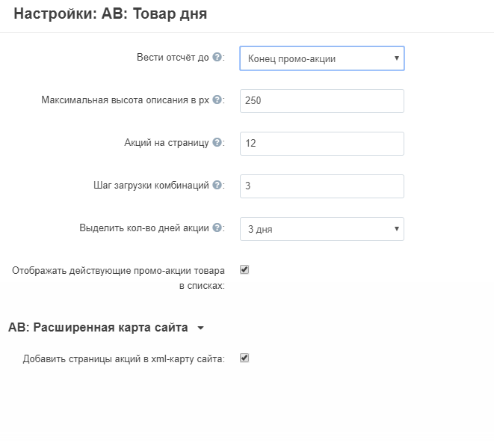Uncheck 'Отображать действующие промо-акции товара в списках'

point(244,269)
